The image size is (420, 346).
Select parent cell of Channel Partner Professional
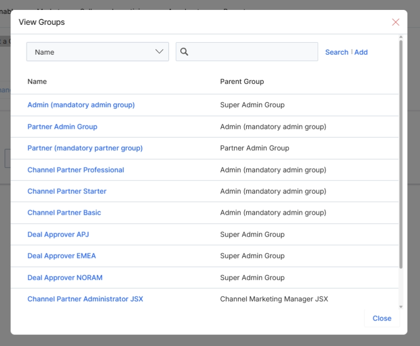point(273,170)
